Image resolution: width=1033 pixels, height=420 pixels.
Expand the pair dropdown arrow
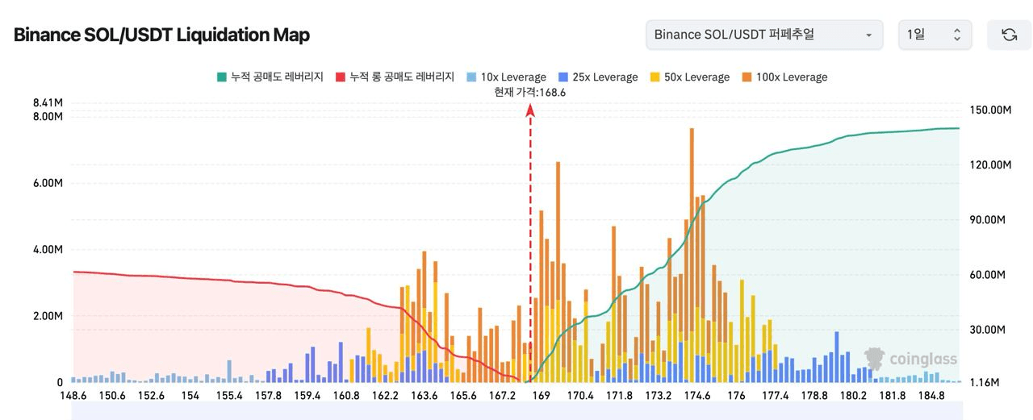click(x=868, y=35)
